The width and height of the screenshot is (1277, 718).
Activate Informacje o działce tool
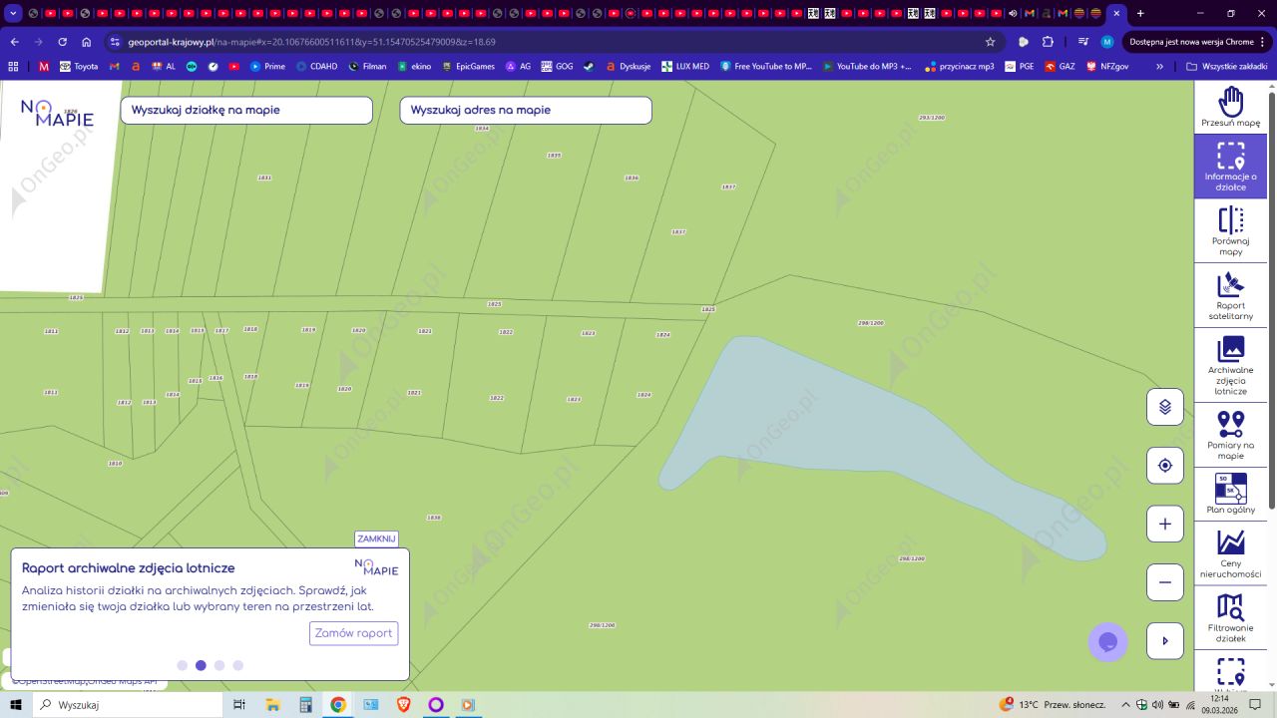(1230, 166)
